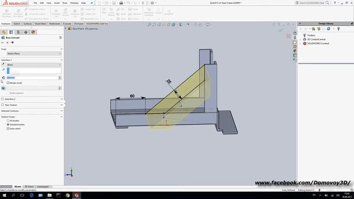
Task: Select the All bodies radio button
Action: [x=8, y=121]
